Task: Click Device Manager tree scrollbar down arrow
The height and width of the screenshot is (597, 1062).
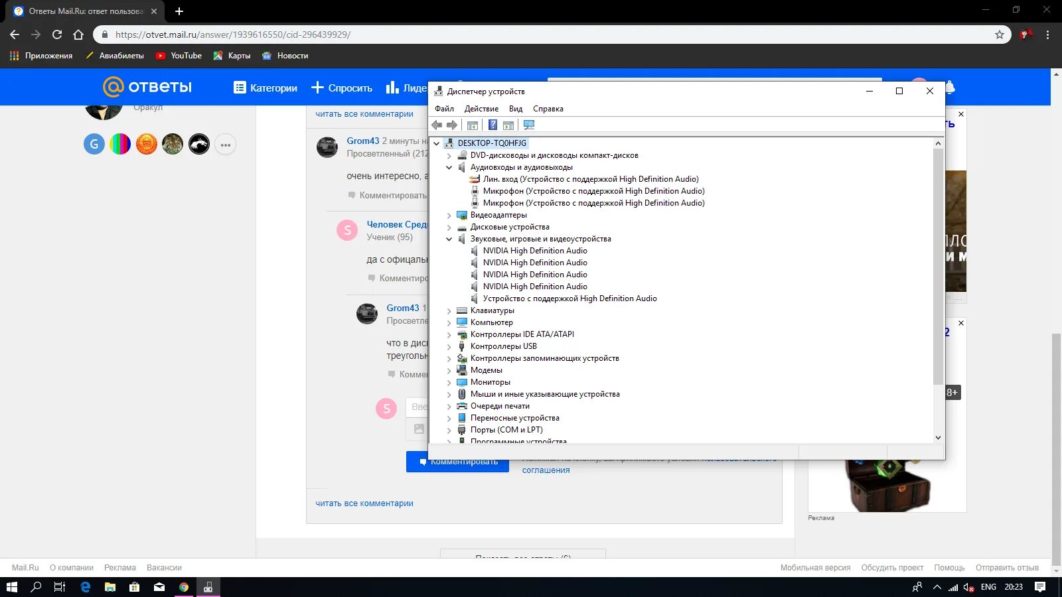Action: (x=938, y=437)
